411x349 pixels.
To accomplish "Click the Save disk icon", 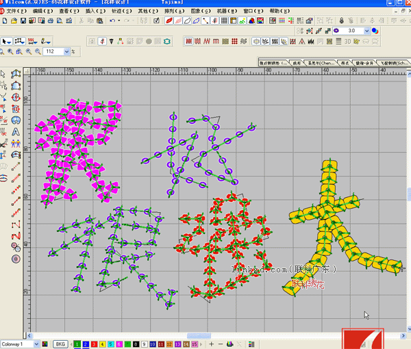I will (23, 21).
